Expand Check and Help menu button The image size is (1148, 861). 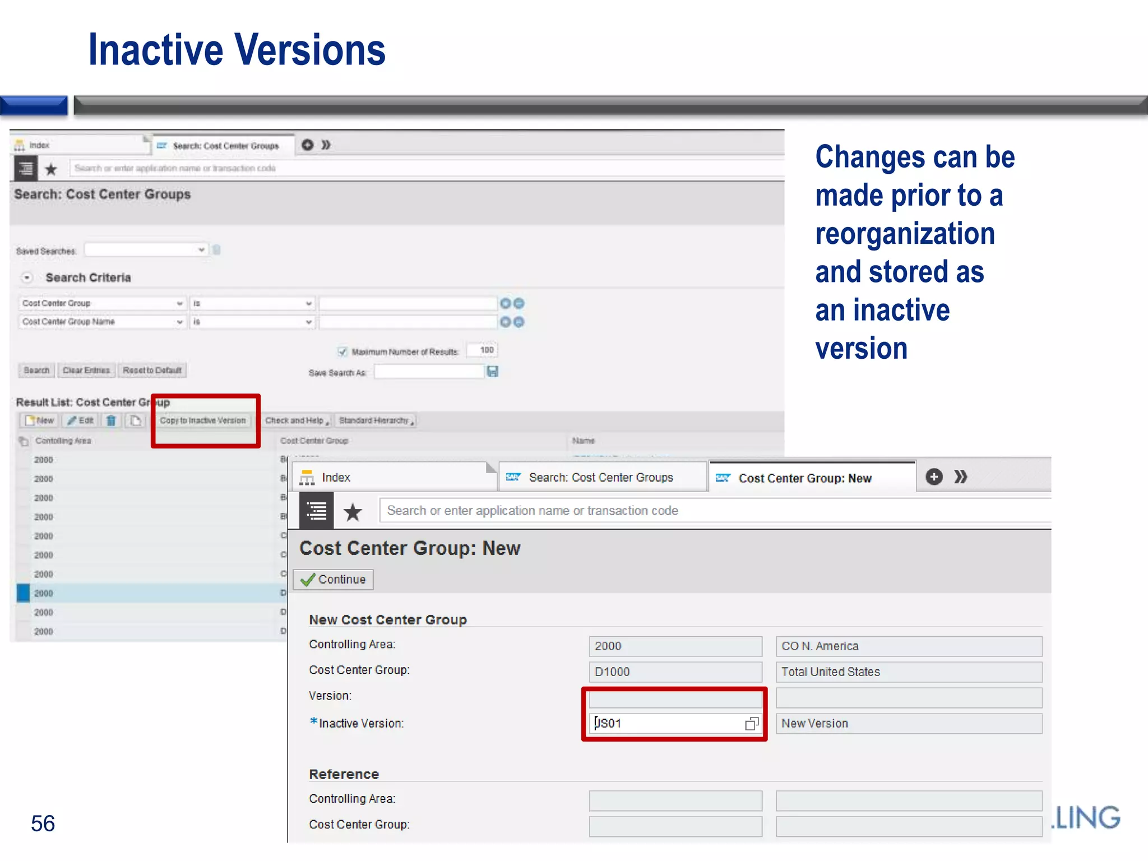(x=297, y=420)
